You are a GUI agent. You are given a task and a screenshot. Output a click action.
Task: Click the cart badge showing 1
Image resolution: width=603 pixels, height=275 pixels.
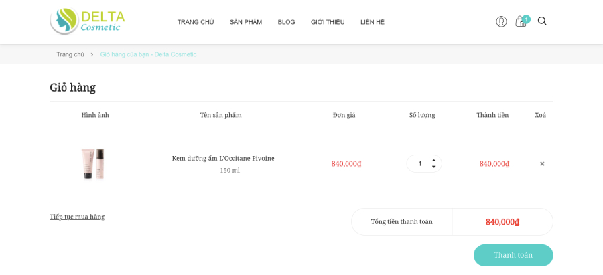(526, 19)
